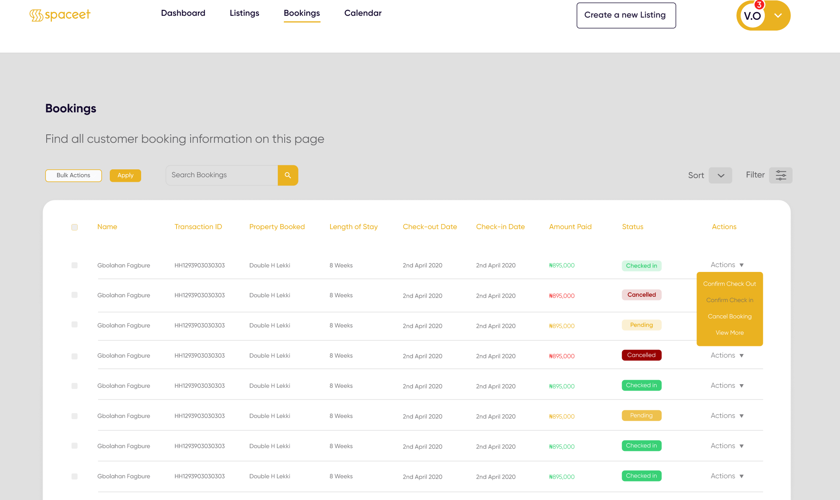Open the V.O profile menu
The image size is (840, 500).
click(x=763, y=16)
